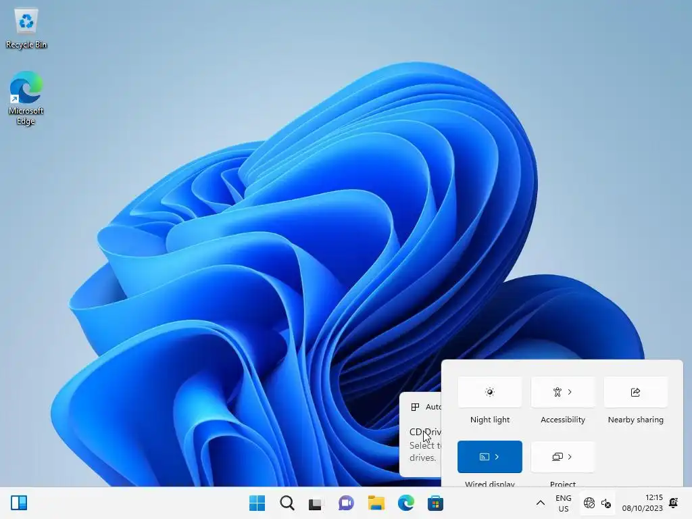This screenshot has height=519, width=692.
Task: Launch Microsoft Edge from the taskbar
Action: 406,503
